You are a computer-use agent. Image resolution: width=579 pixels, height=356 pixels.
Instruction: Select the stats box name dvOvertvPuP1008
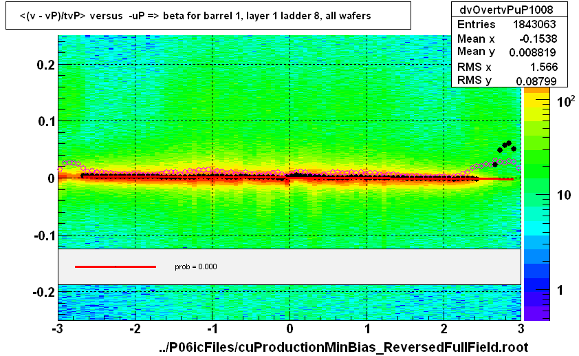pyautogui.click(x=506, y=10)
